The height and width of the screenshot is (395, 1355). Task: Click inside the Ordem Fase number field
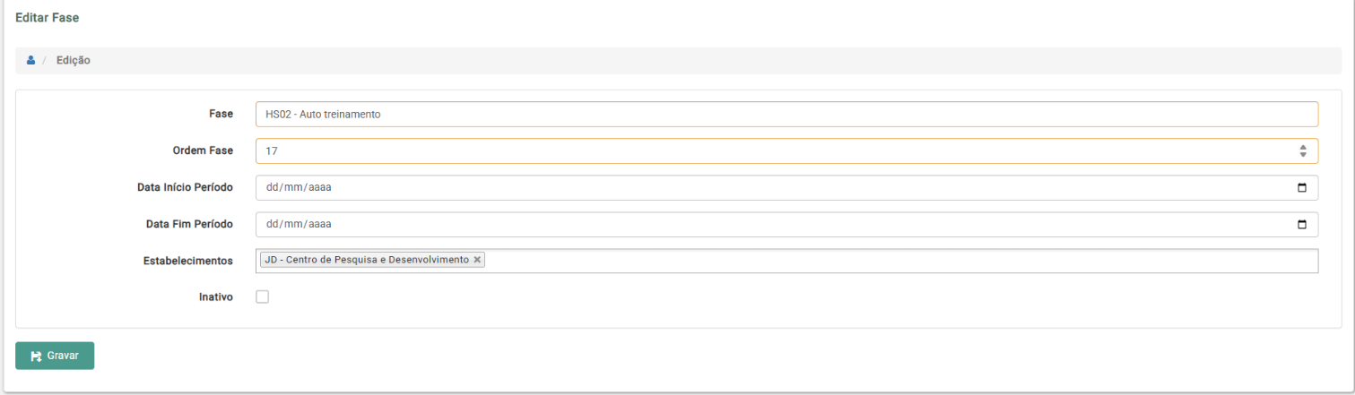click(x=771, y=151)
